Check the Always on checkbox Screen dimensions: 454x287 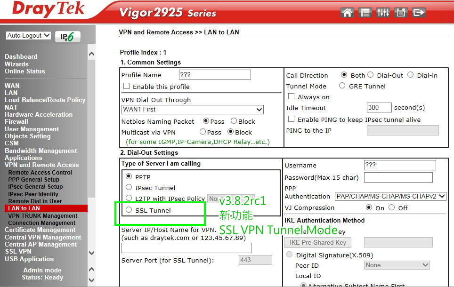click(291, 96)
